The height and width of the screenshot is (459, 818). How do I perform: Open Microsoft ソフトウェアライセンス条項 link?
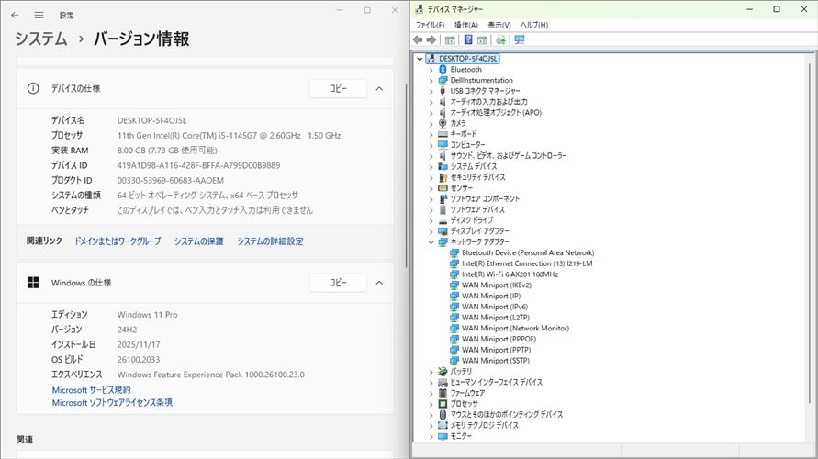pyautogui.click(x=112, y=403)
